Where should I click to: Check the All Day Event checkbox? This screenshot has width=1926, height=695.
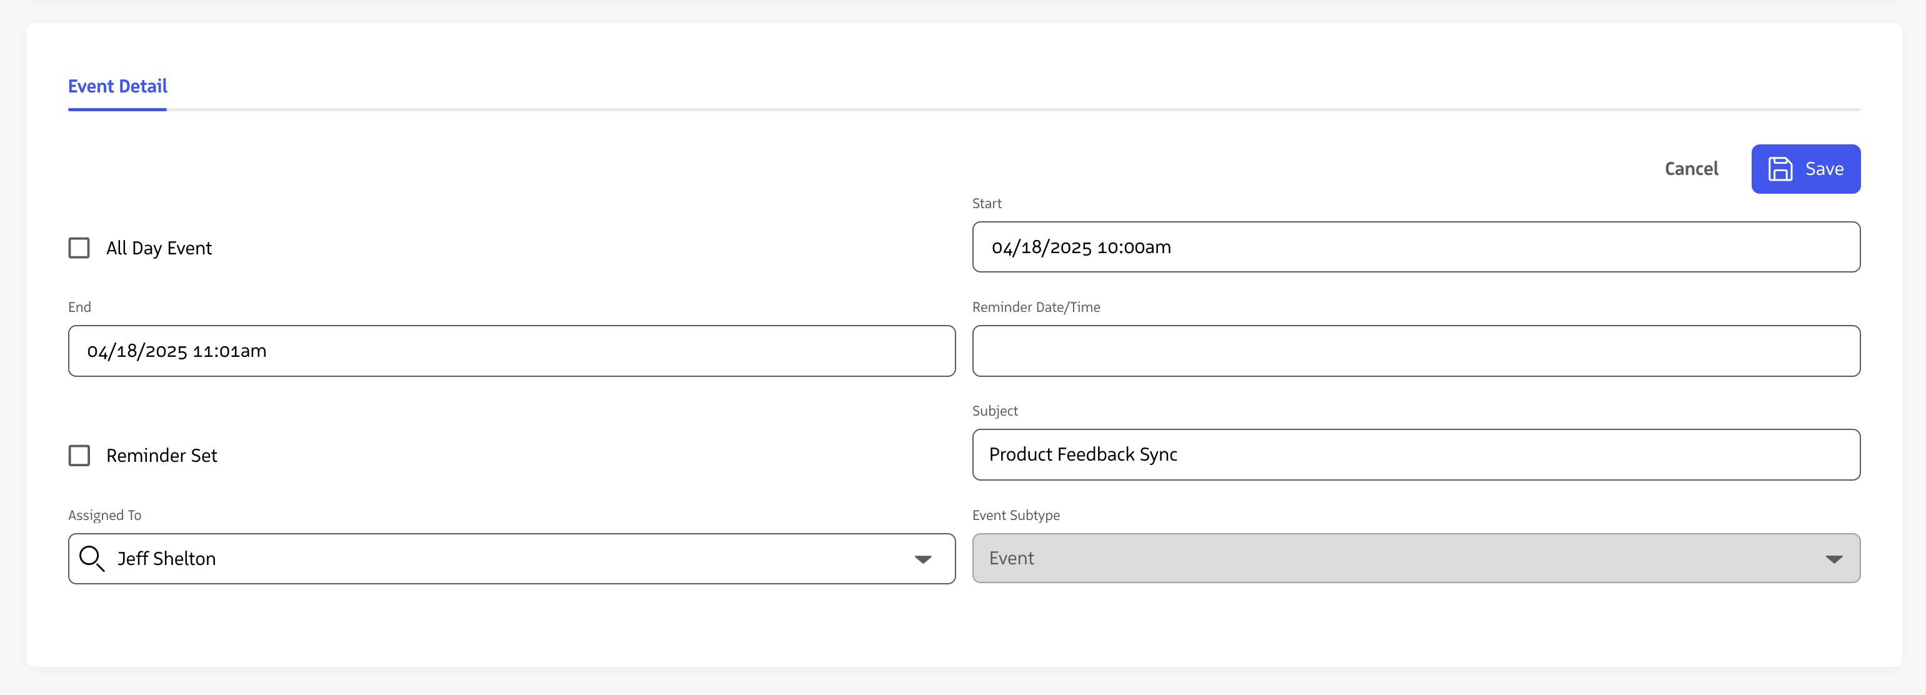[x=79, y=247]
